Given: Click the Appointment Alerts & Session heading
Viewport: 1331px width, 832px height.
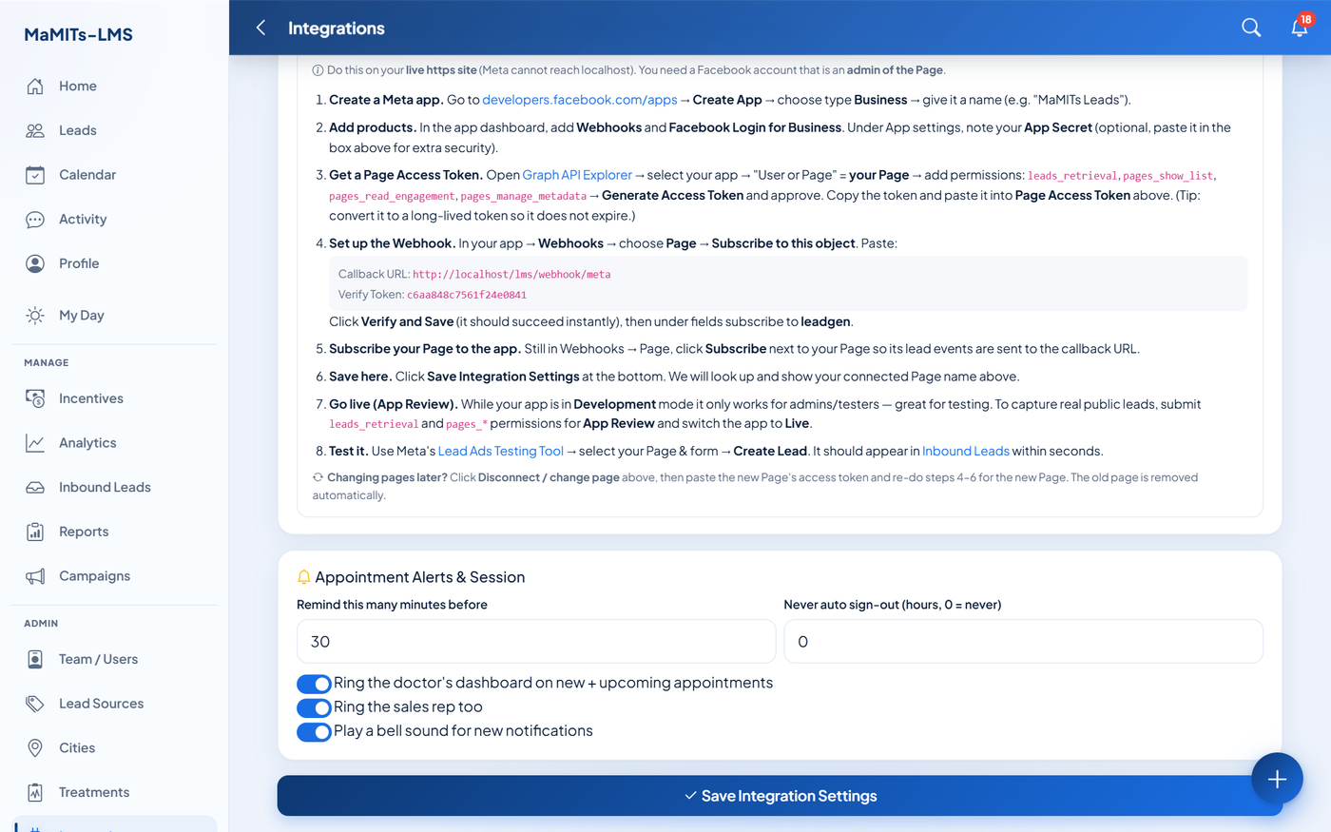Looking at the screenshot, I should click(419, 577).
